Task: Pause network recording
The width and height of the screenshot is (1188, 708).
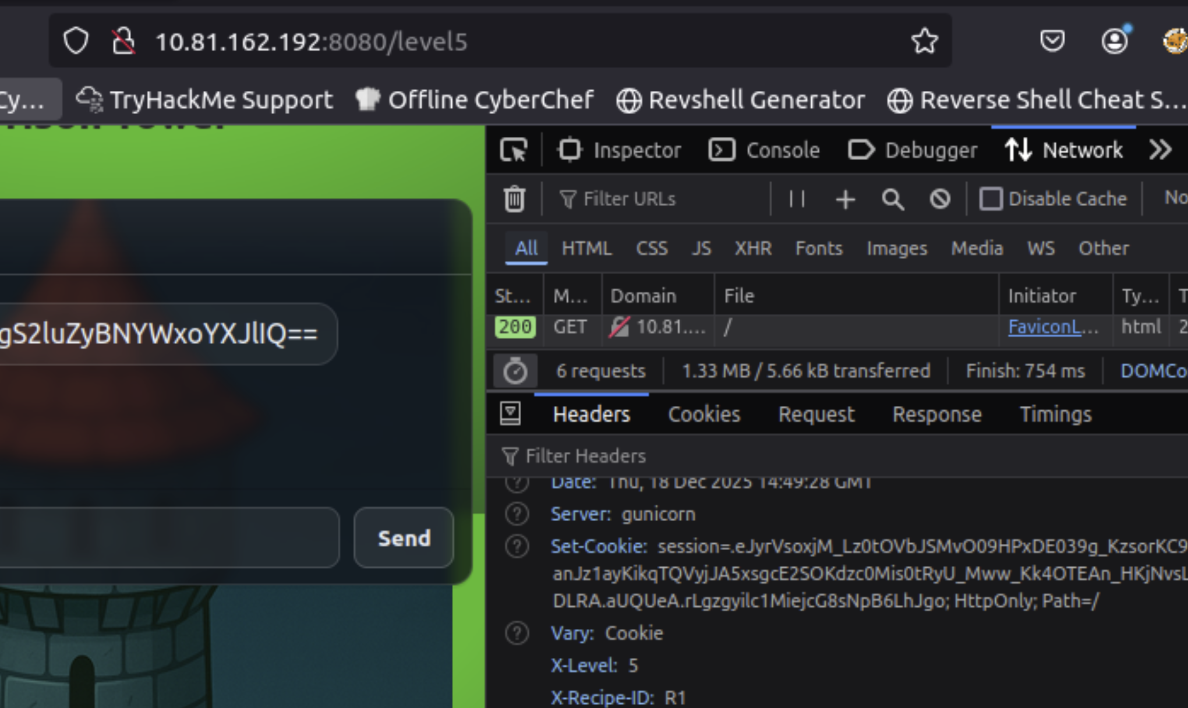Action: click(797, 199)
